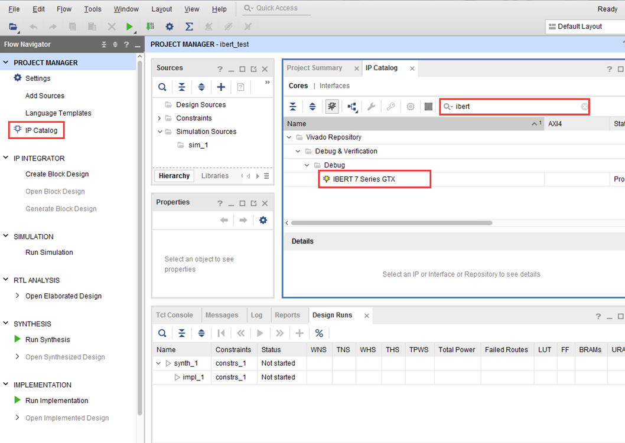The width and height of the screenshot is (625, 443).
Task: Click the Open Project toolbar icon
Action: pos(13,27)
